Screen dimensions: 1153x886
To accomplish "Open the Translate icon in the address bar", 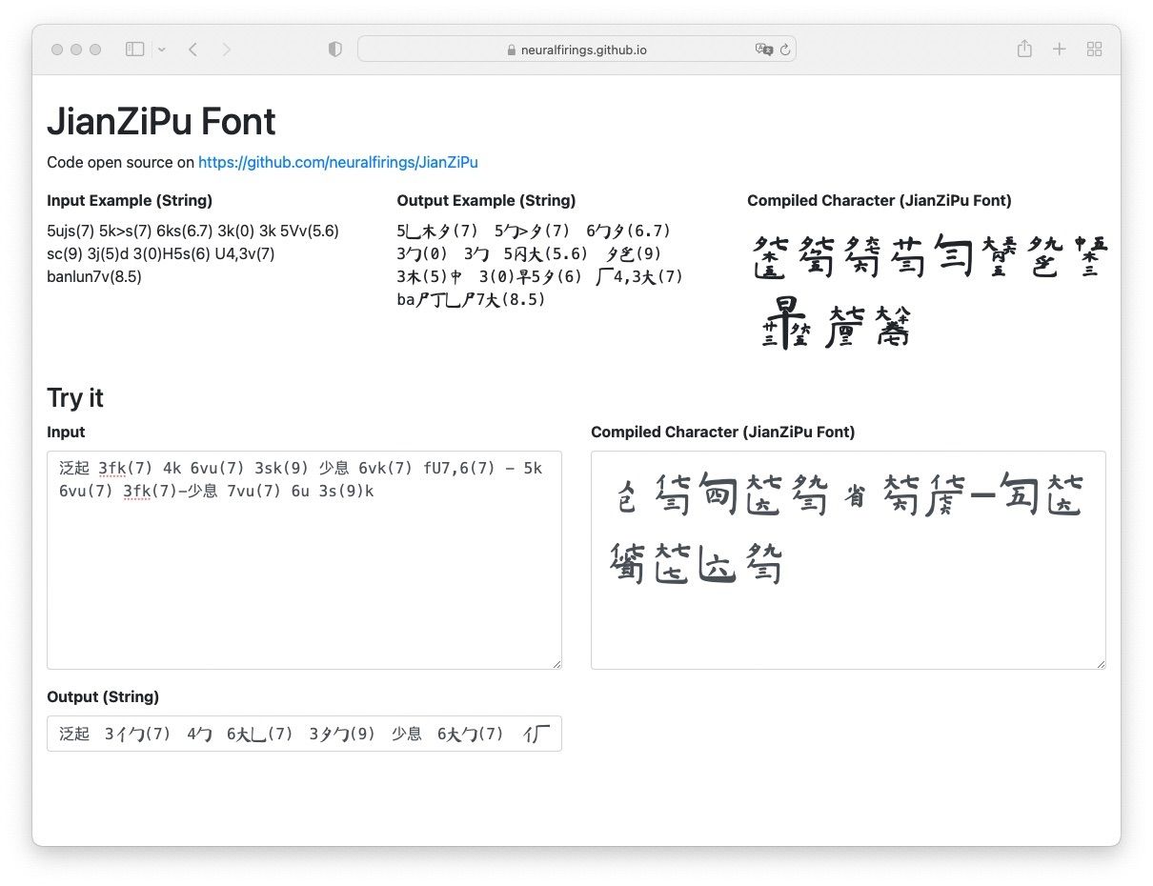I will [765, 50].
